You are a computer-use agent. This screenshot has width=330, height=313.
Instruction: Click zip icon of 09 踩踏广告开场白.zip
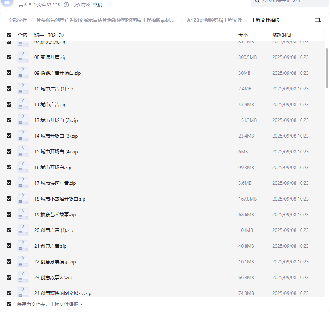tap(23, 73)
